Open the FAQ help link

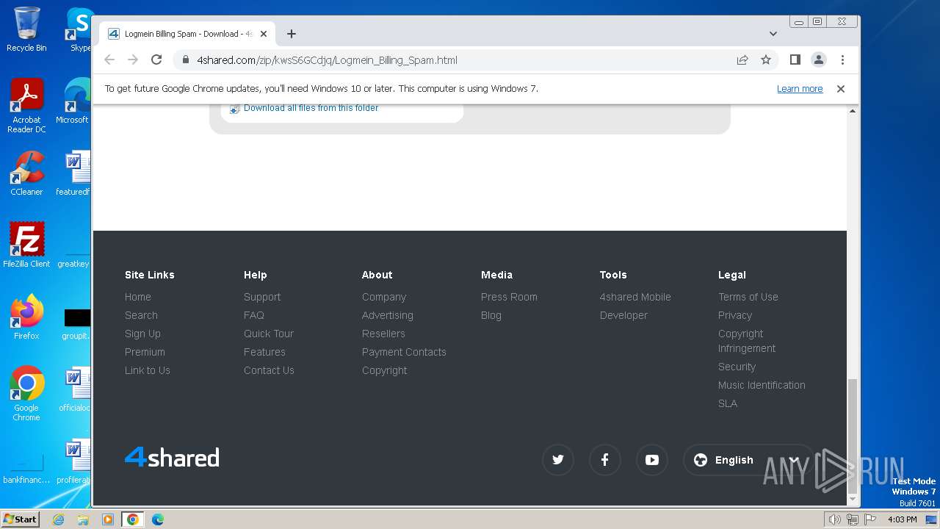pyautogui.click(x=254, y=315)
